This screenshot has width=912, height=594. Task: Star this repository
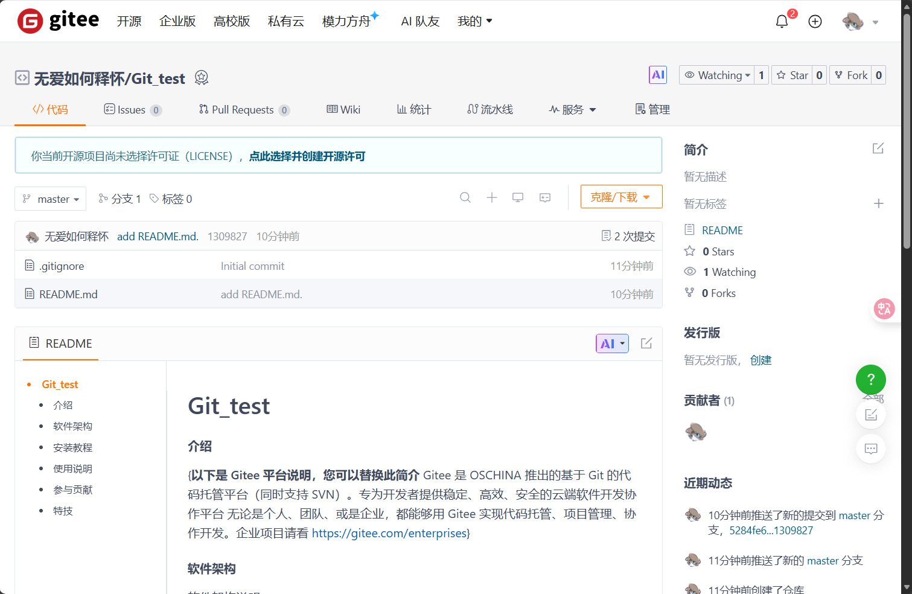point(792,75)
